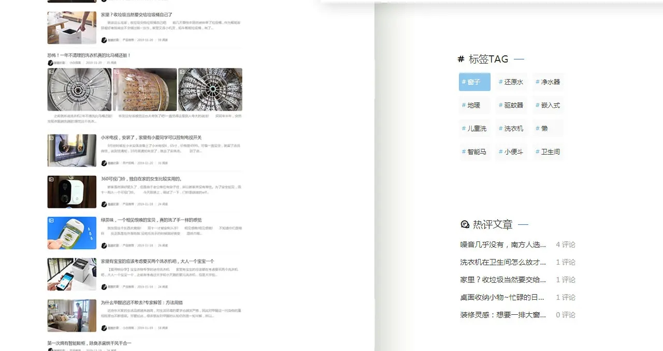Open hot article 洗衣机在卫生间怎么放才...

coord(503,262)
